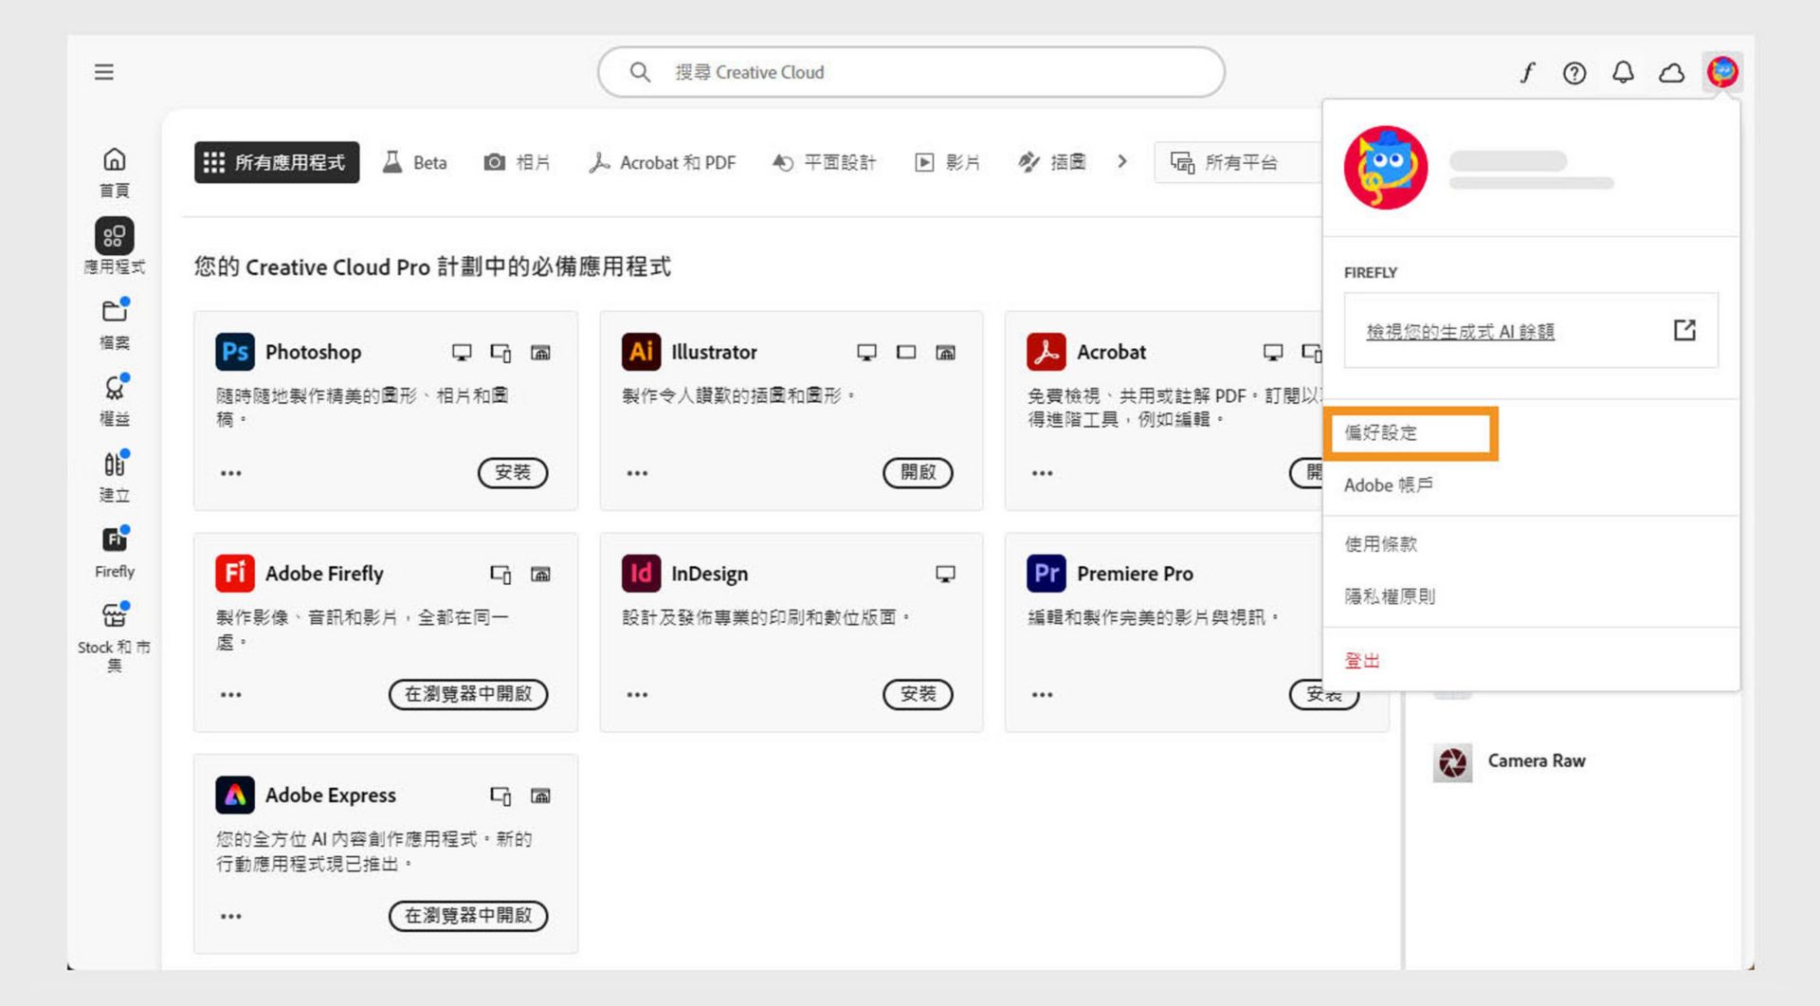Click 安裝 button for Photoshop
This screenshot has height=1006, width=1820.
[x=513, y=473]
